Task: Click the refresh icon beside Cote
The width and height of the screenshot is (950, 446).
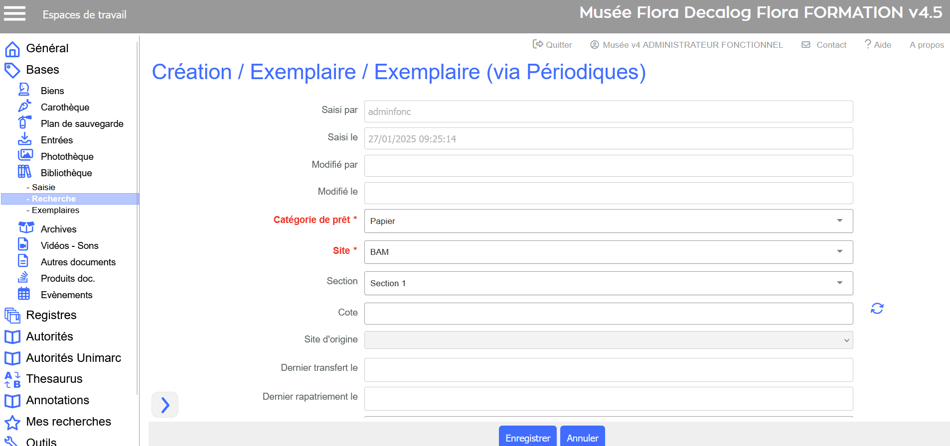Action: 877,309
